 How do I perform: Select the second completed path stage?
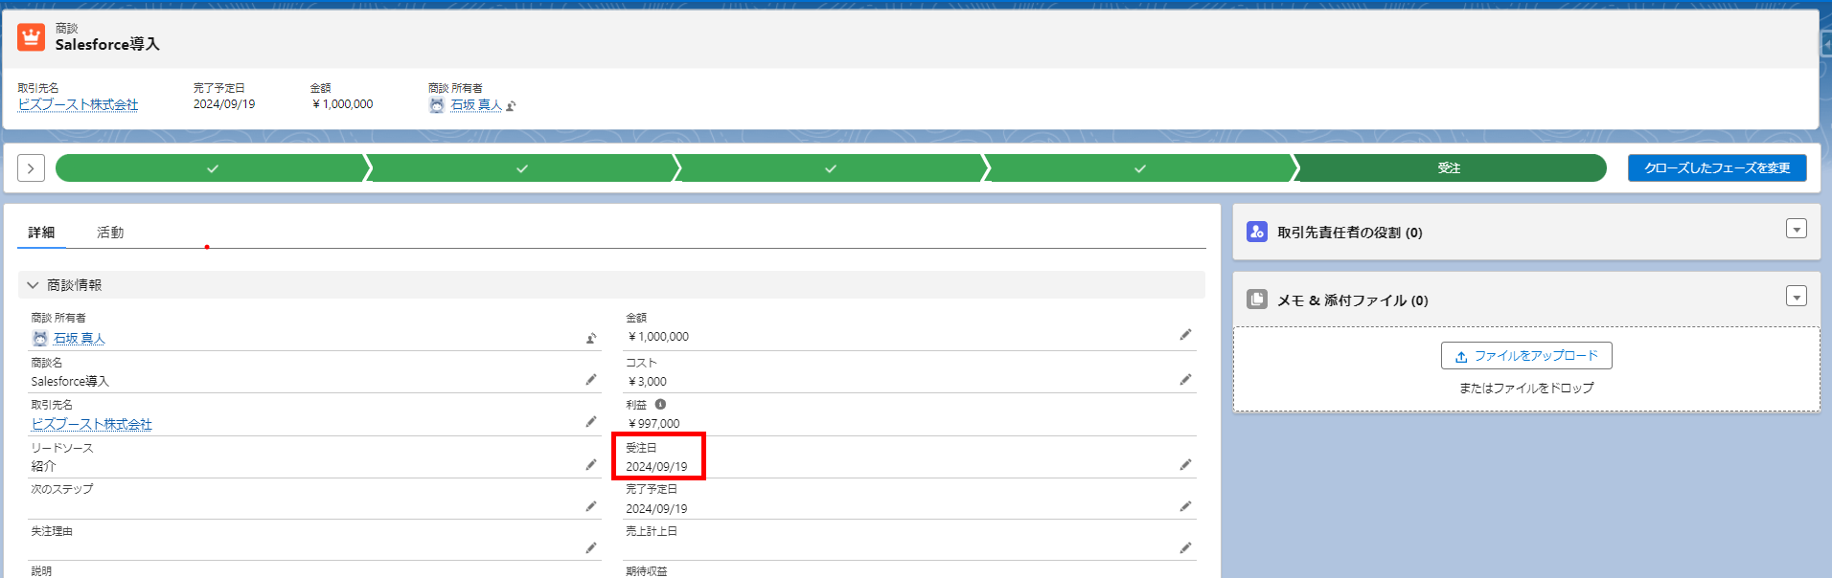click(521, 168)
